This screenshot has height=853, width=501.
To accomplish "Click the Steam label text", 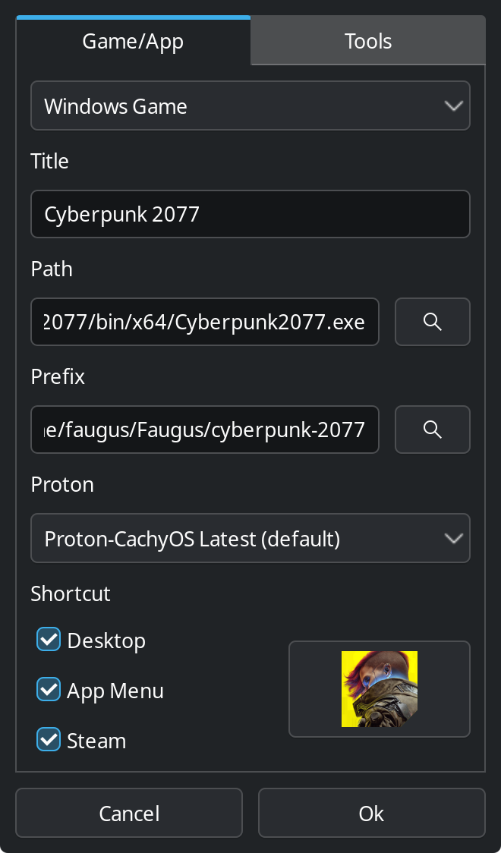I will [x=96, y=741].
